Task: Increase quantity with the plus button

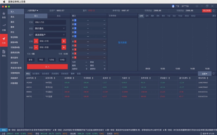Action: [x=64, y=47]
